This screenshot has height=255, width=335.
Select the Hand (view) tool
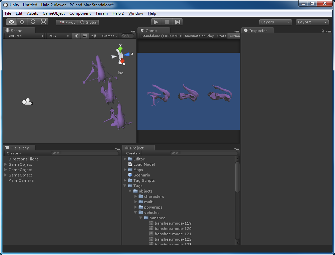pyautogui.click(x=12, y=22)
